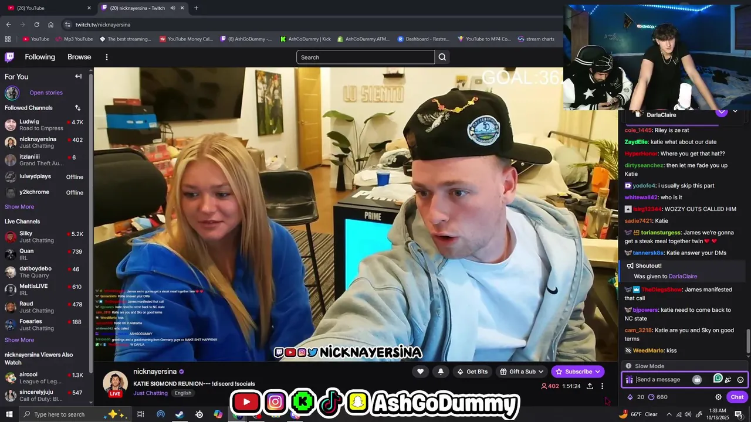Open the AshGoDummy | Kick bookmark
The height and width of the screenshot is (422, 751).
305,39
